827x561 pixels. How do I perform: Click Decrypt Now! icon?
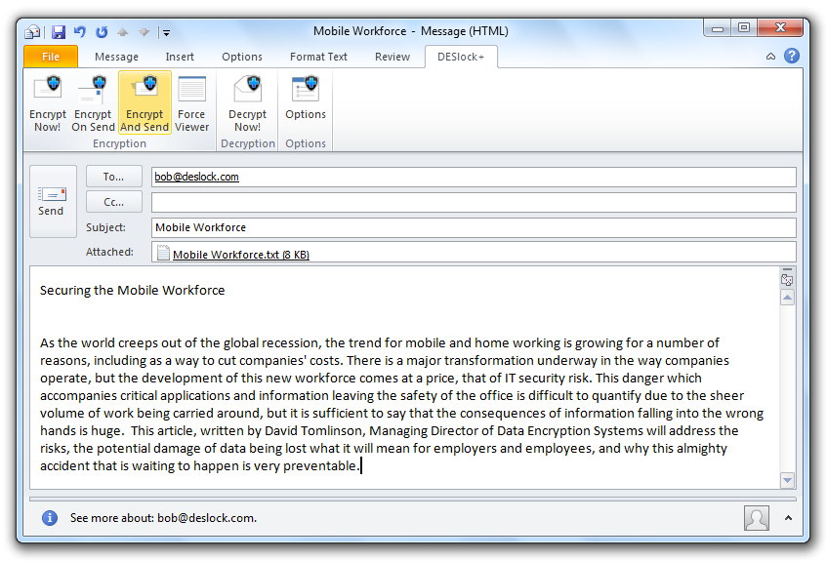(247, 103)
